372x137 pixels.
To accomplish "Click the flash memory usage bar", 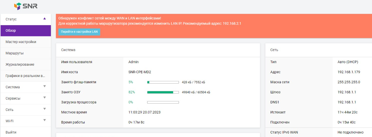I will point(163,82).
